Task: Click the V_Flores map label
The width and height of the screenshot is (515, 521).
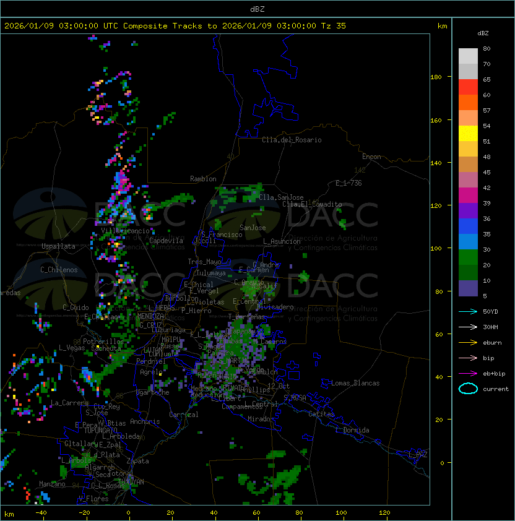Action: 93,499
